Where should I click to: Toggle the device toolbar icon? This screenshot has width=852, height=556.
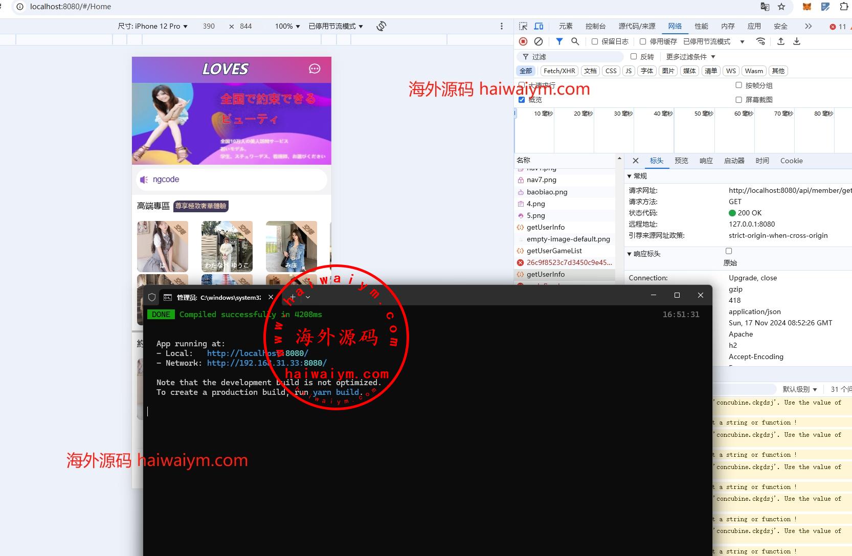click(539, 26)
